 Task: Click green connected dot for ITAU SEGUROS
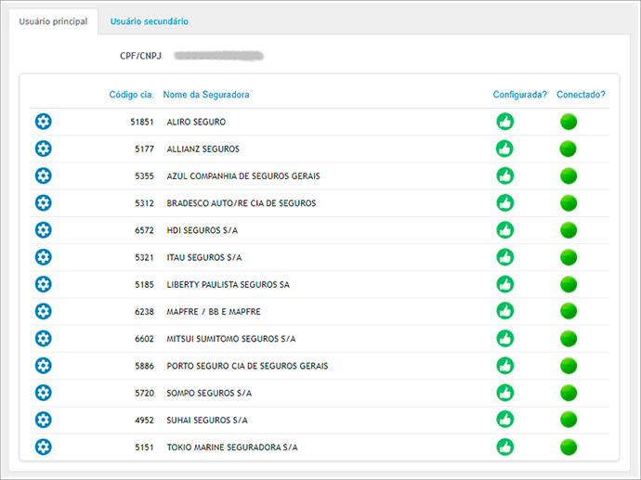[x=569, y=257]
